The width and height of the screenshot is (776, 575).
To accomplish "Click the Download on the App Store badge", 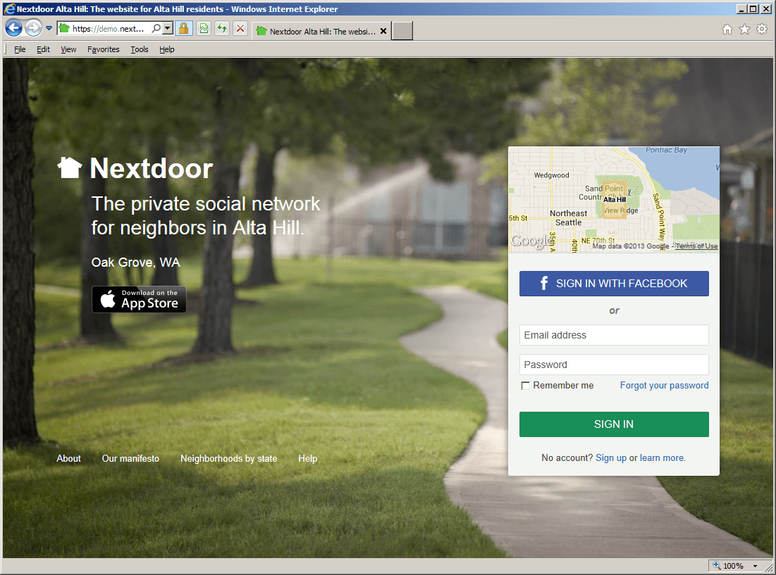I will [138, 299].
